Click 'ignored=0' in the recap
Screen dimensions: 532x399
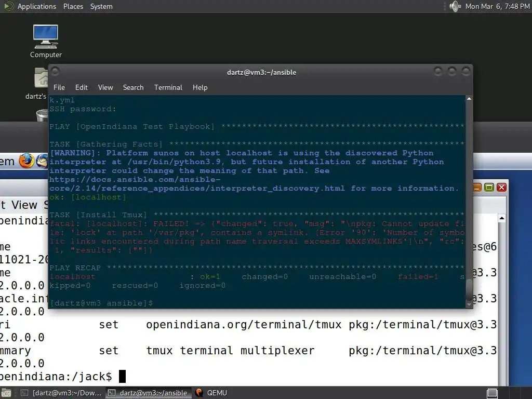[202, 285]
